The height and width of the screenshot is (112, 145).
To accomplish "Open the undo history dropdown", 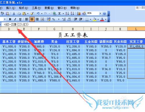I will pos(42,14).
